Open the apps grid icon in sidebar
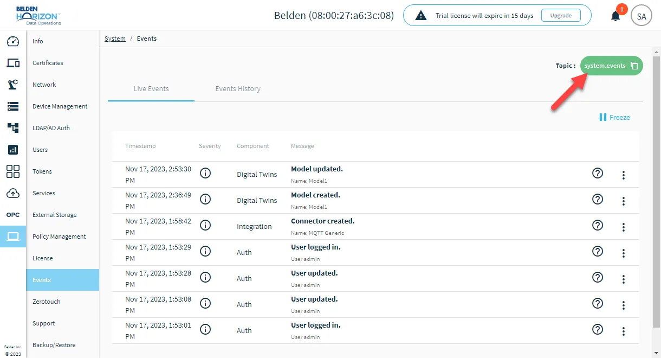 click(13, 171)
